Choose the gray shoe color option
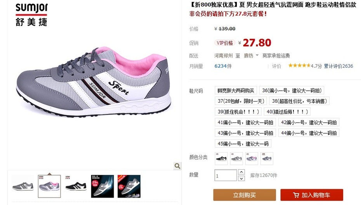Screen dimensions: 361x205 click(236, 158)
